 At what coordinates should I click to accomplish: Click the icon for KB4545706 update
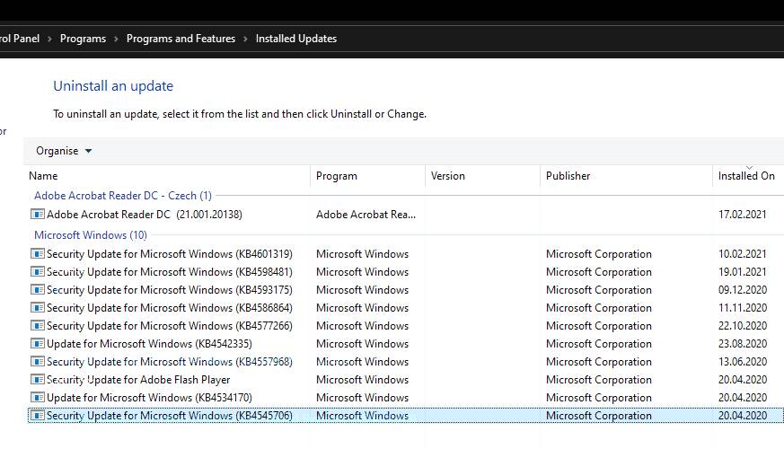[38, 416]
